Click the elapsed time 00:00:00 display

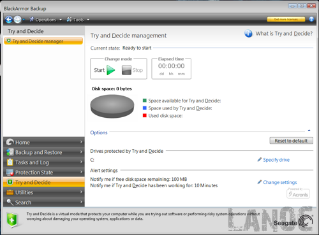[x=172, y=66]
